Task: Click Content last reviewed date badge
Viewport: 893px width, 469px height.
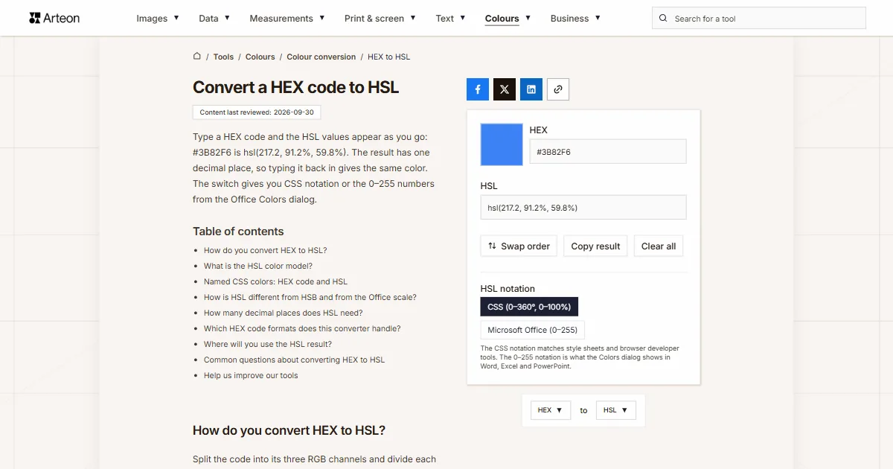Action: [x=257, y=112]
